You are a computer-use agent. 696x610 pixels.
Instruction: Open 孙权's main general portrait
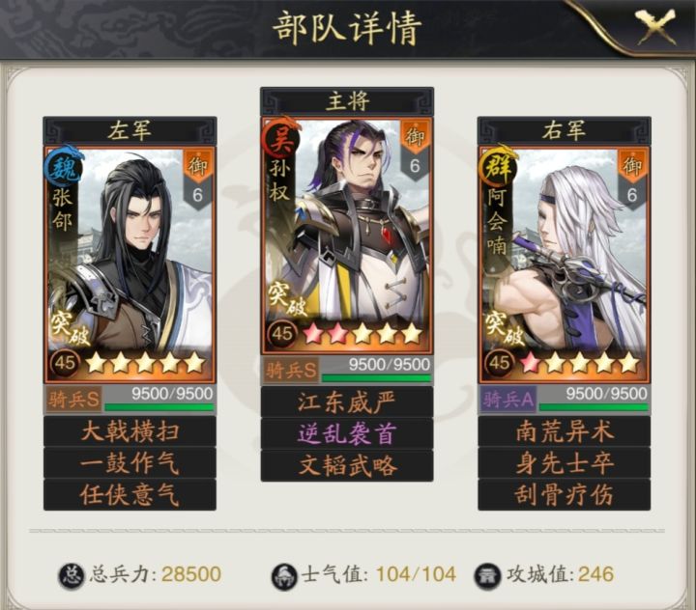[x=347, y=236]
